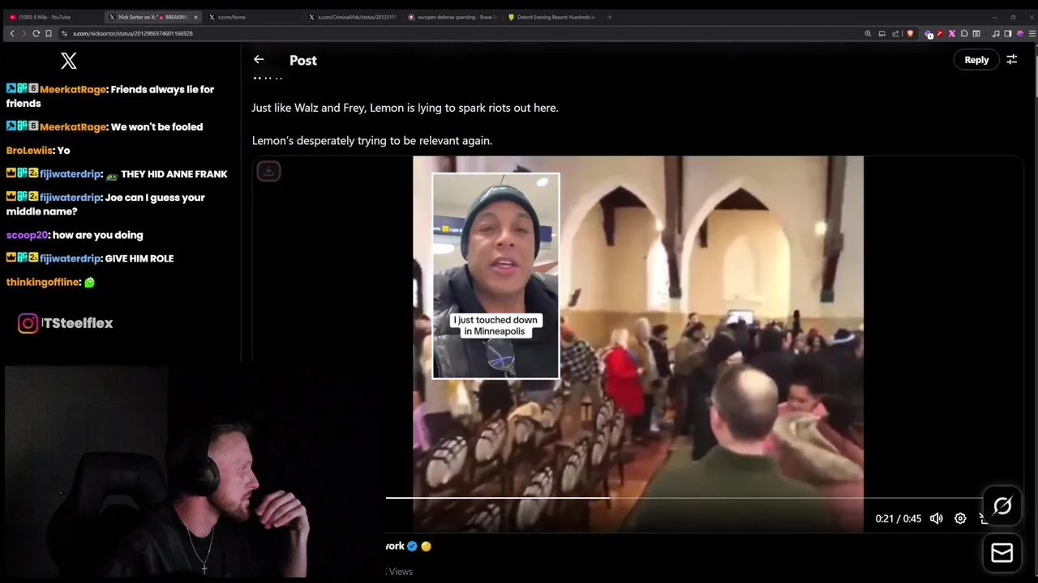The image size is (1038, 583).
Task: Bookmark this page
Action: (49, 33)
